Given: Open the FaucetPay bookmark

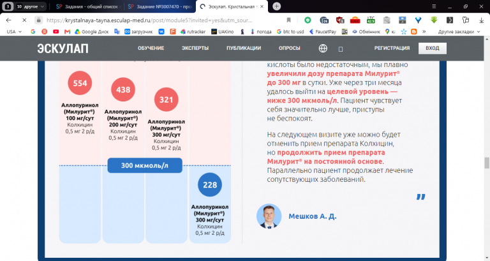Looking at the screenshot, I should tap(322, 31).
